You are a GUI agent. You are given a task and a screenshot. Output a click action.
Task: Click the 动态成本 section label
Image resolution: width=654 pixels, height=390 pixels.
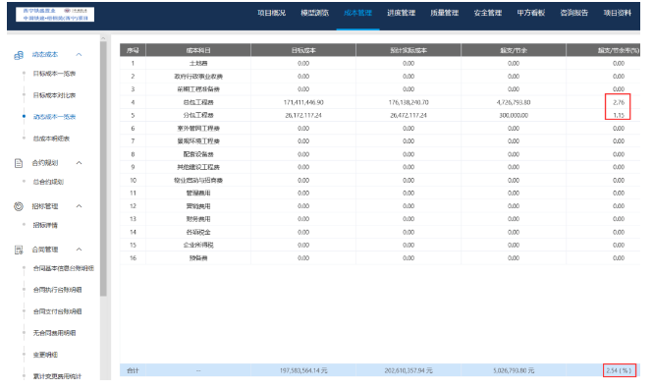45,55
